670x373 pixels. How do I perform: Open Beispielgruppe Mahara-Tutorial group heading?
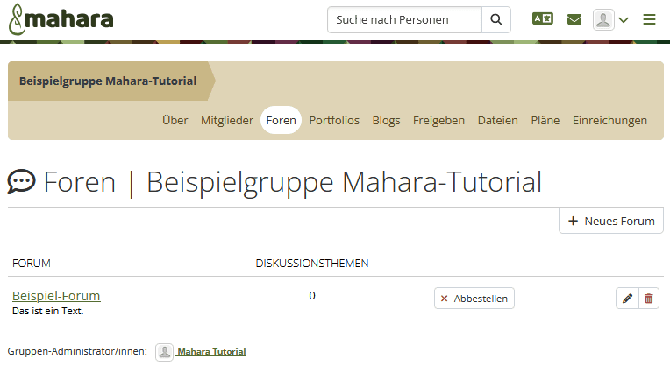pyautogui.click(x=108, y=81)
